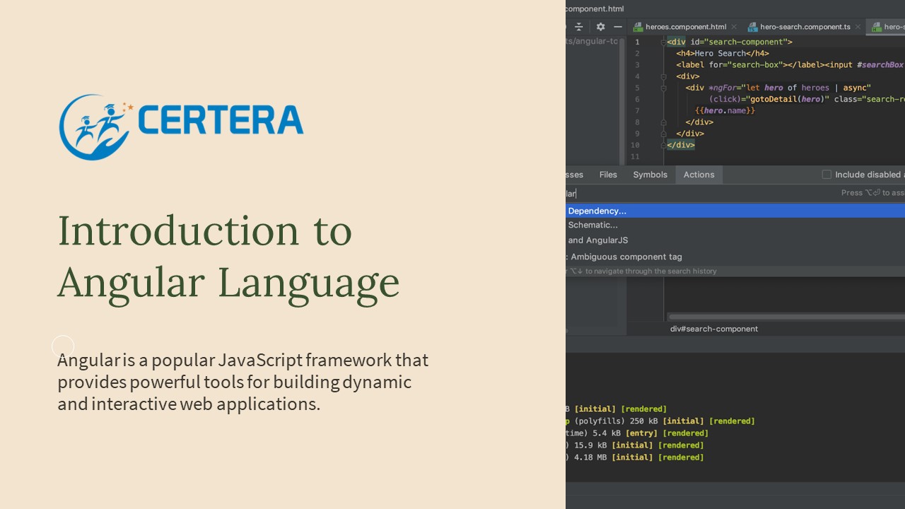This screenshot has height=509, width=905.
Task: Click the '15.9 kB [initial] [rendered]' terminal line
Action: coord(635,445)
